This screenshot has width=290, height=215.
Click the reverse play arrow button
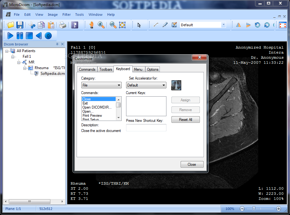pyautogui.click(x=39, y=36)
